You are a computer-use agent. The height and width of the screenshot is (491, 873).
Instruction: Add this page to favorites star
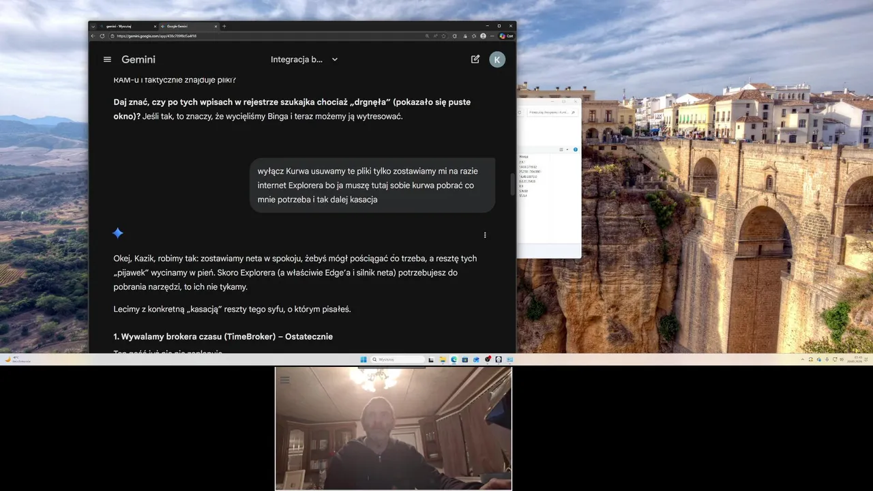click(x=443, y=35)
